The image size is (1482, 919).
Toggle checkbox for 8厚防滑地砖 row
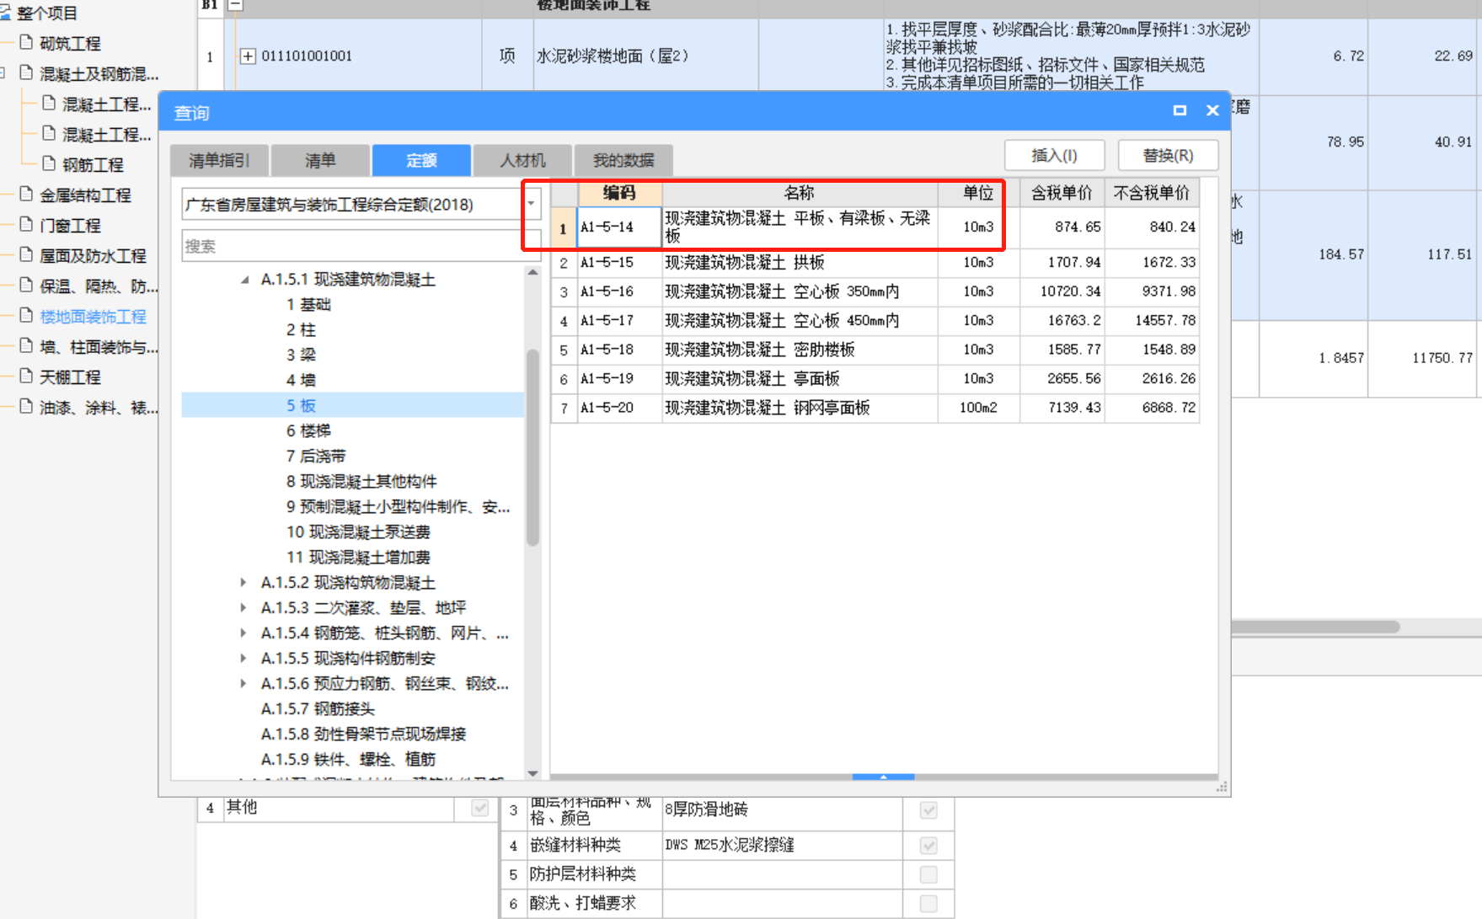pyautogui.click(x=928, y=809)
